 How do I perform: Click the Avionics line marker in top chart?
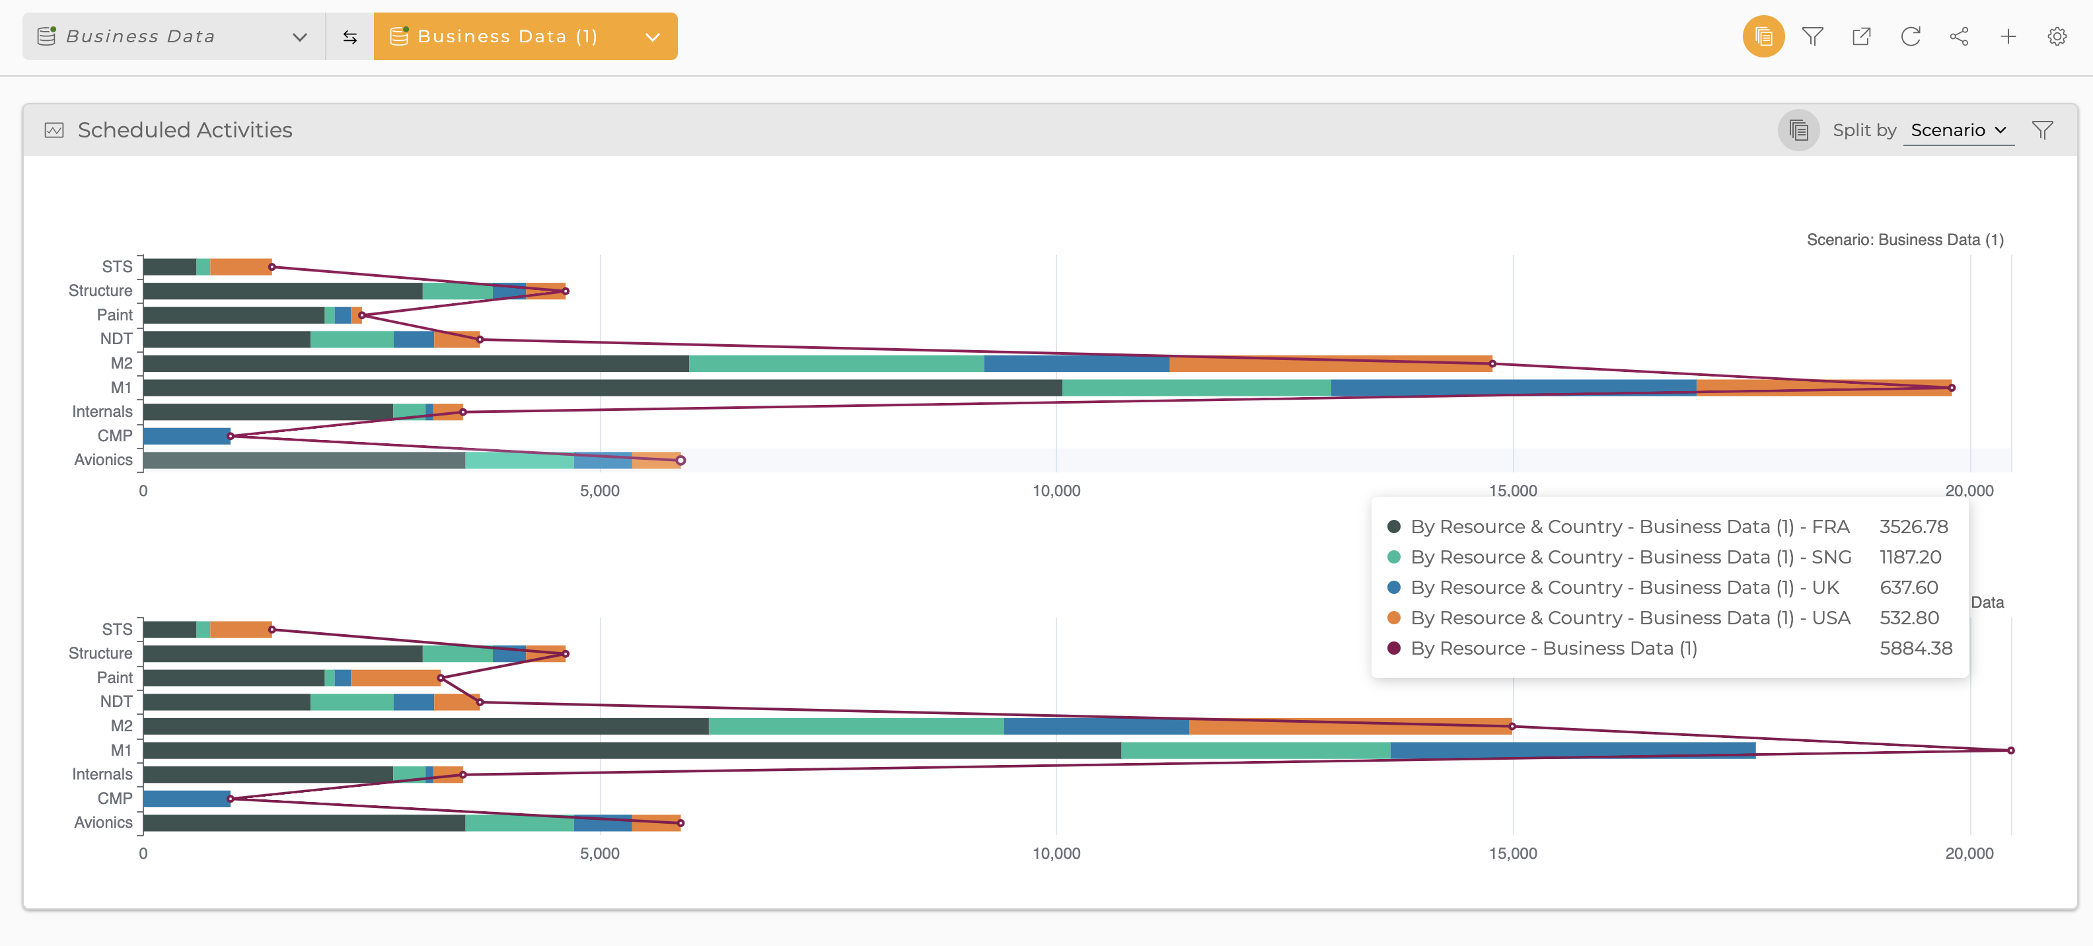[x=681, y=461]
